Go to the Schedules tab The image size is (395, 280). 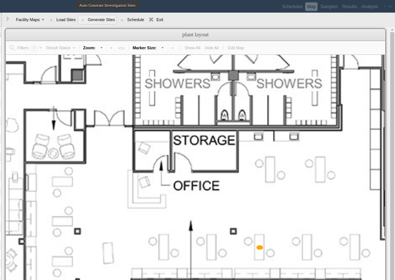tap(292, 7)
